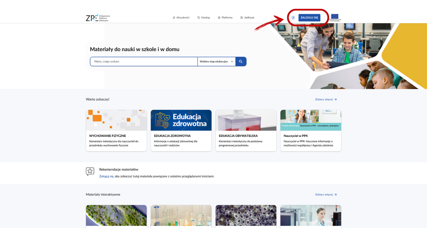The height and width of the screenshot is (240, 427).
Task: Open the laboratory glassware interactive material thumbnail
Action: [181, 216]
